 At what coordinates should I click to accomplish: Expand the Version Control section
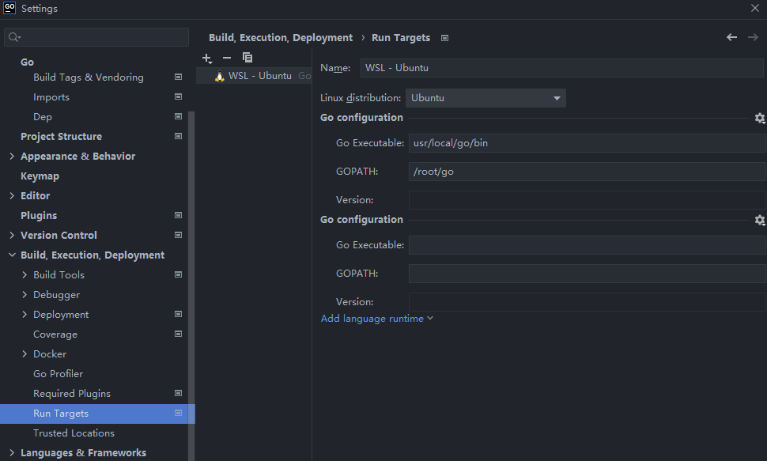pyautogui.click(x=12, y=236)
